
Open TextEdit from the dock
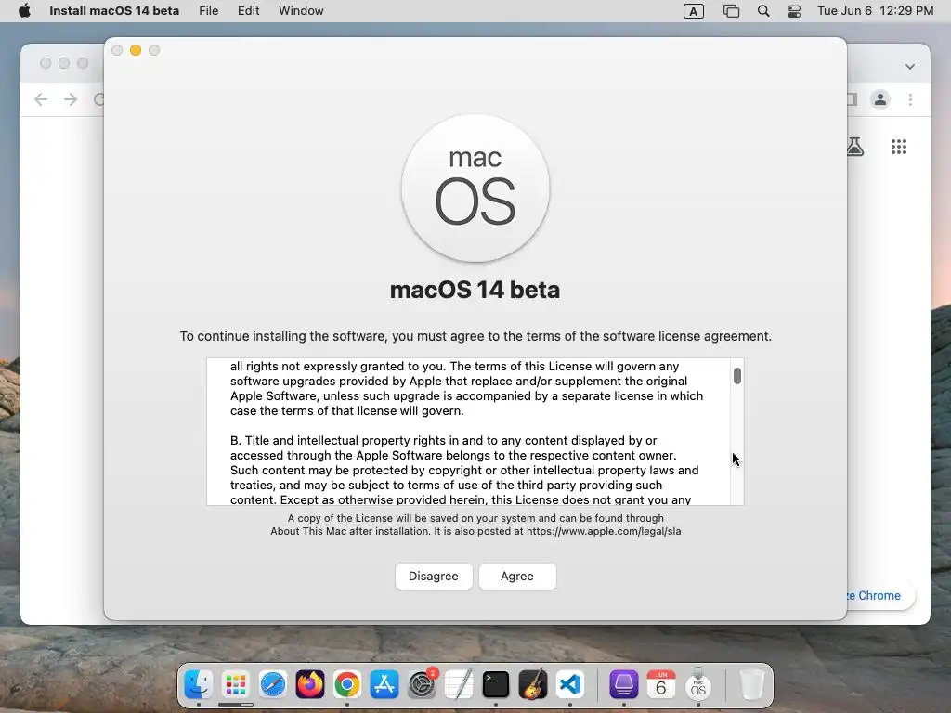[459, 685]
